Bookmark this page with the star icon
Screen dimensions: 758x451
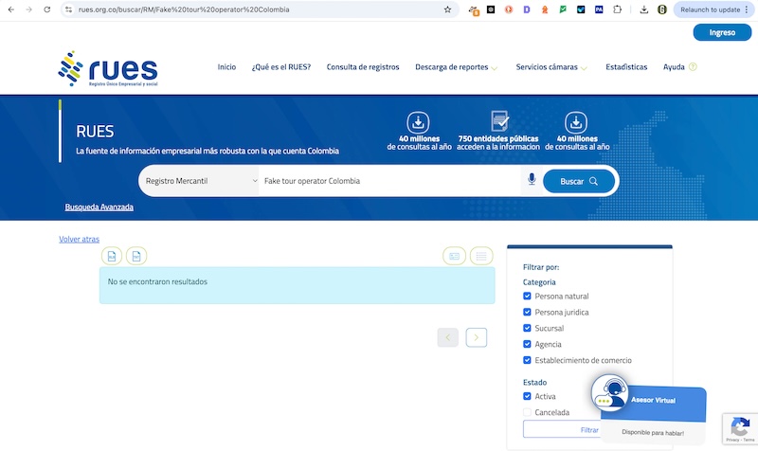(x=447, y=9)
